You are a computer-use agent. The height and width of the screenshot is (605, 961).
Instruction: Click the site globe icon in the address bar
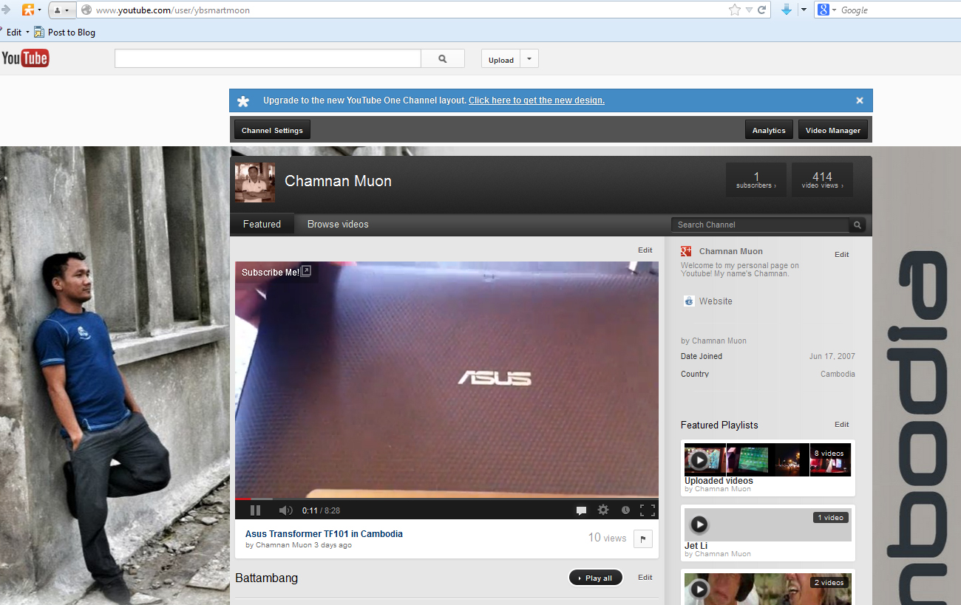pyautogui.click(x=86, y=10)
